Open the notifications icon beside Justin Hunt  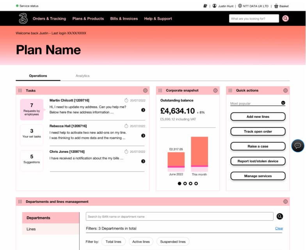pos(205,6)
